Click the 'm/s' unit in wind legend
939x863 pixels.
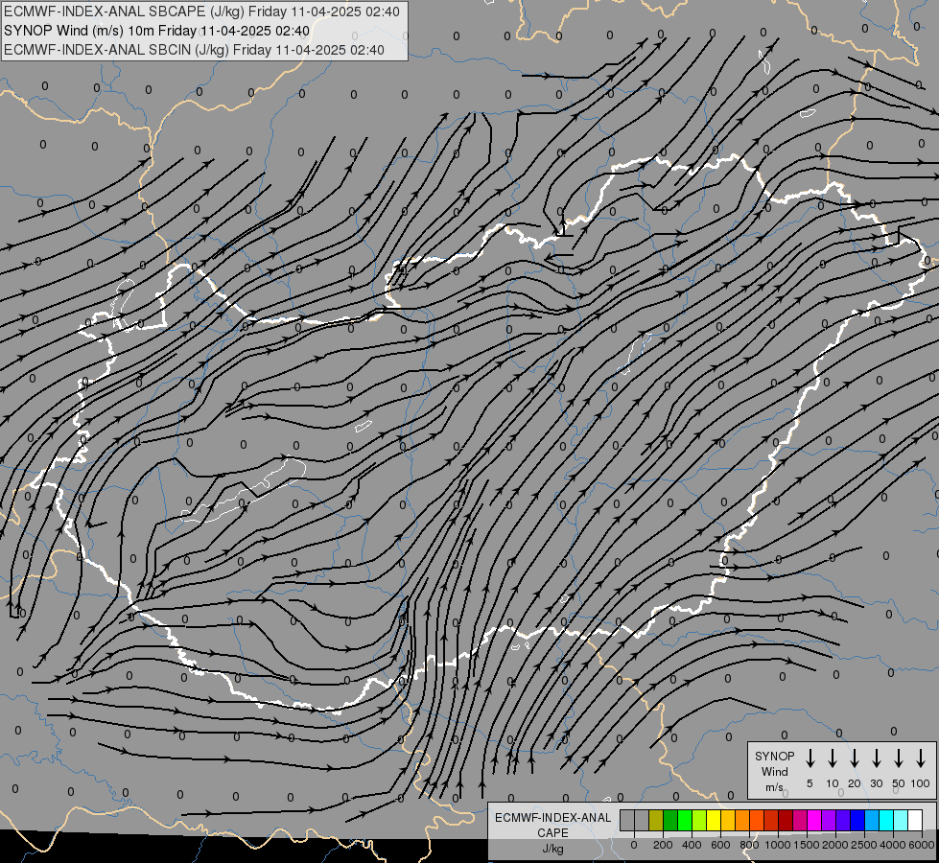click(x=774, y=787)
